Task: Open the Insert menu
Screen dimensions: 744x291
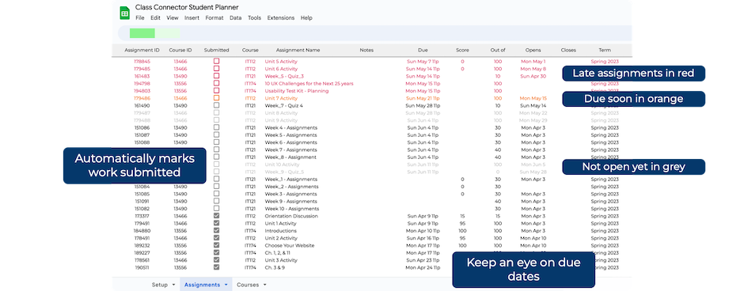Action: pos(192,18)
